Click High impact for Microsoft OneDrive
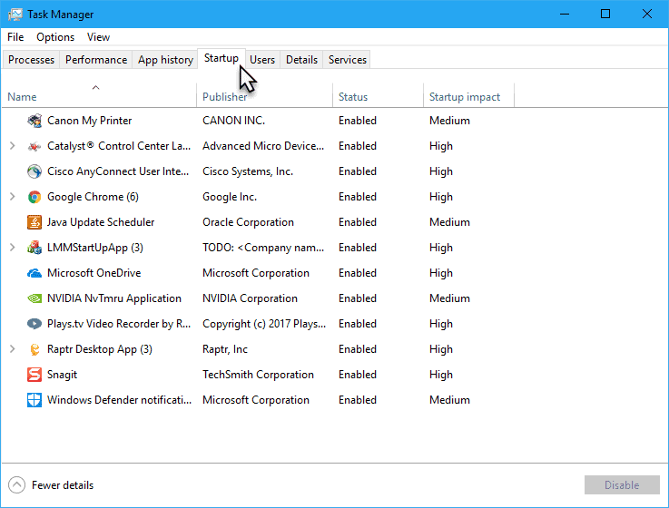 click(441, 273)
